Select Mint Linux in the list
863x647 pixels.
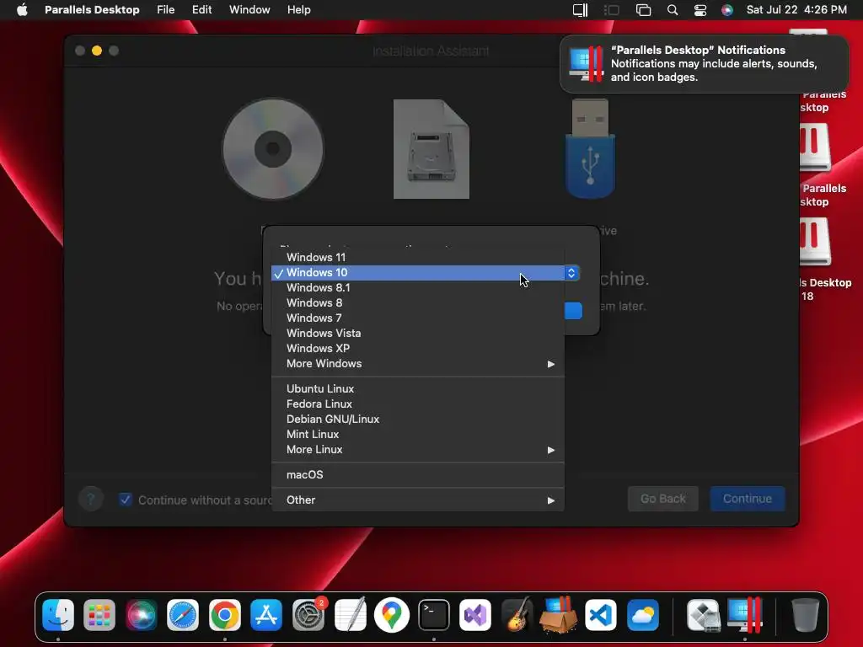tap(418, 434)
